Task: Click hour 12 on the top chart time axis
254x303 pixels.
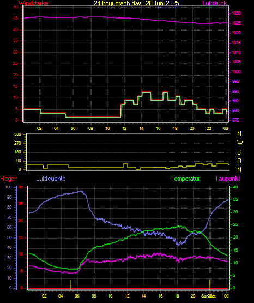Action: 124,128
